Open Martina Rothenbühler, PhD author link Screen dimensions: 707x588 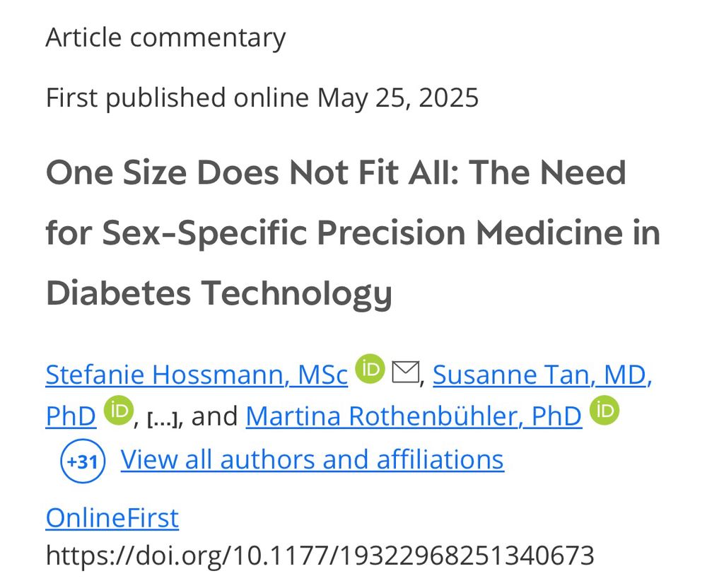point(414,416)
